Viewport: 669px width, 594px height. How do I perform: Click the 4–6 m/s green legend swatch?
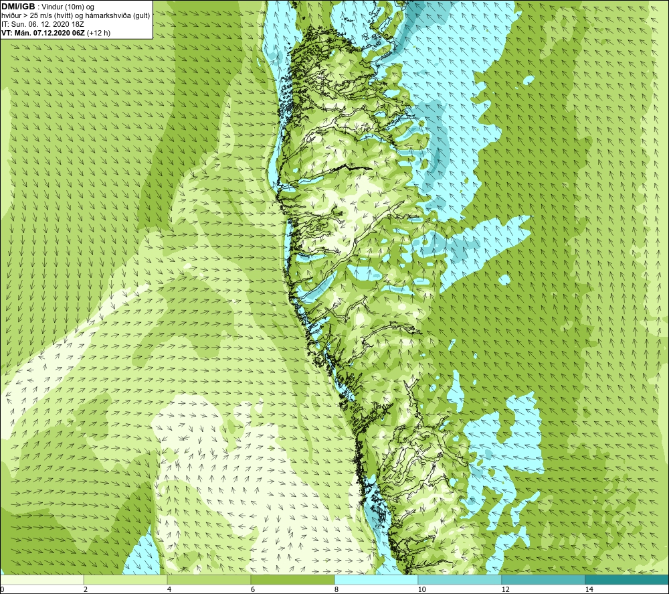tap(209, 579)
